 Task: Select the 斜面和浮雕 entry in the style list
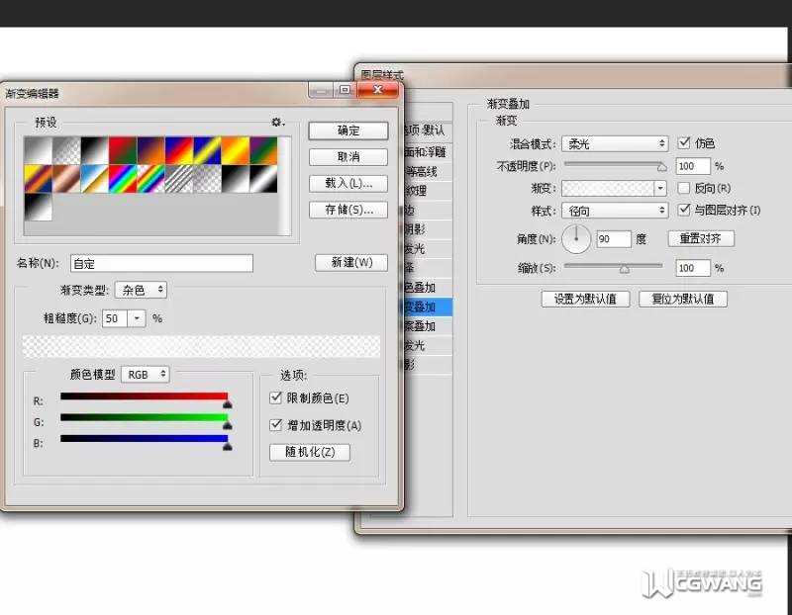click(428, 152)
